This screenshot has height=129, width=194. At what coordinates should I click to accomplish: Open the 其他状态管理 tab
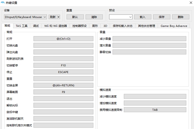click(x=146, y=26)
